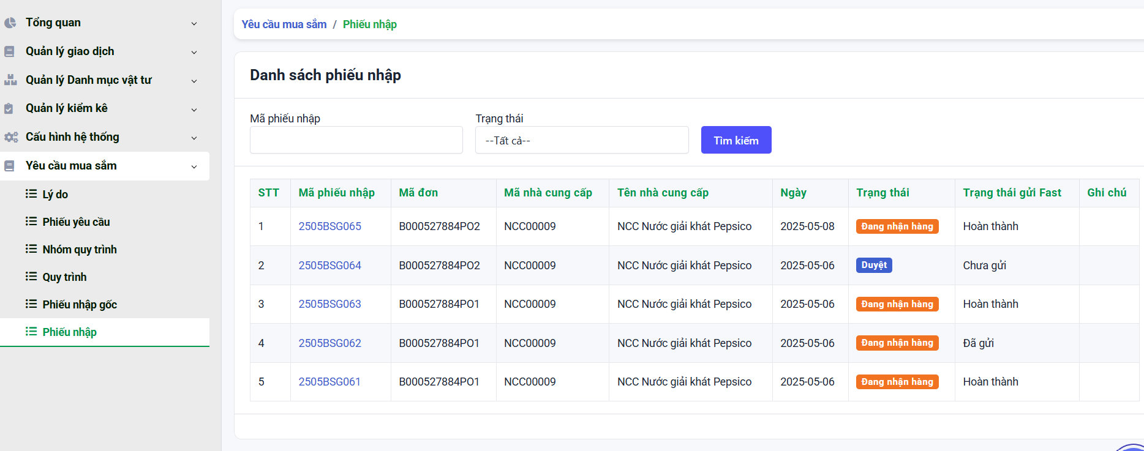Click the Yêu cầu mua sắm breadcrumb link
1144x451 pixels.
point(284,24)
